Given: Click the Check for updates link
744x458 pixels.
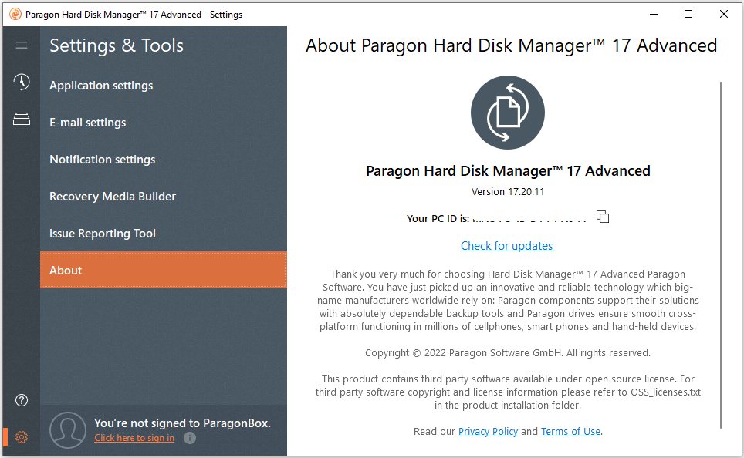Looking at the screenshot, I should (507, 246).
